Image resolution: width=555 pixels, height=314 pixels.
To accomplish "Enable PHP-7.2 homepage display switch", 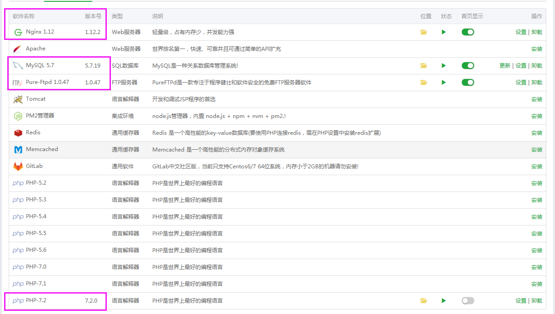I will point(468,301).
